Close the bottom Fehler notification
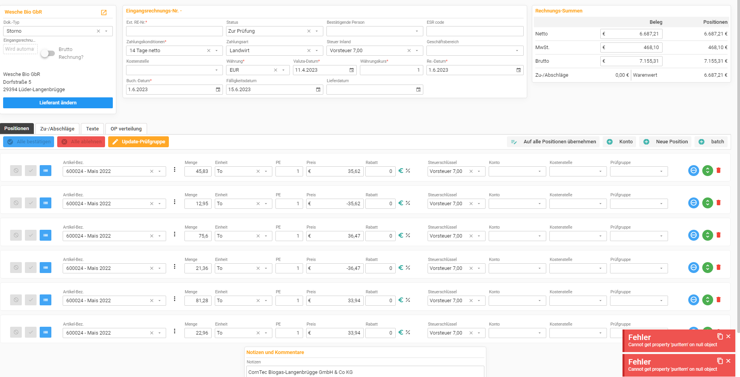The image size is (740, 377). [728, 361]
